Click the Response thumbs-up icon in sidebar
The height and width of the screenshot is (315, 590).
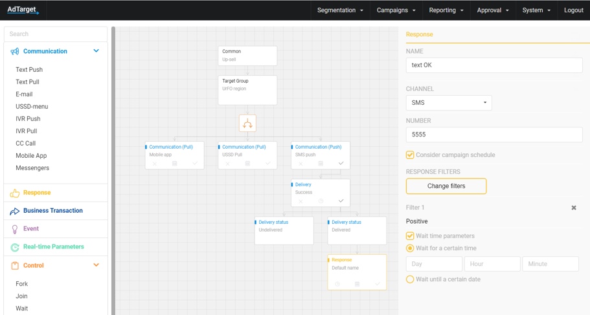point(15,193)
